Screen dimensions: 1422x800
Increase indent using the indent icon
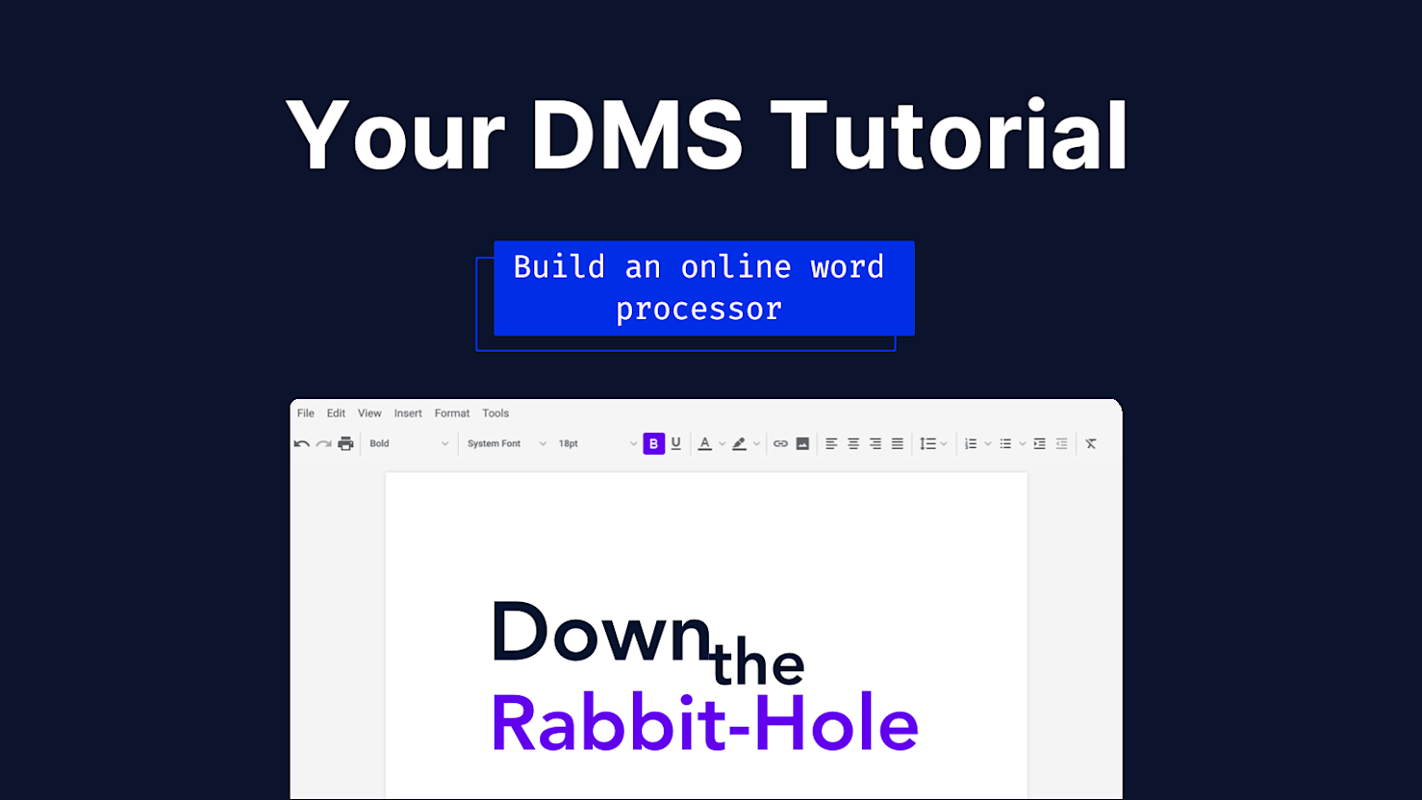(1039, 443)
